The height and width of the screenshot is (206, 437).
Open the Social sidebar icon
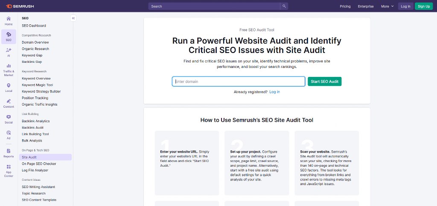9,119
